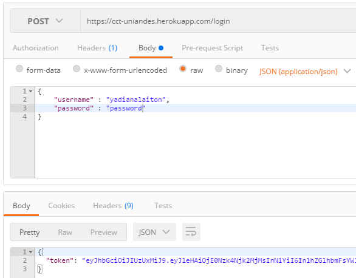
Task: Switch to the Authorization tab
Action: (x=36, y=48)
